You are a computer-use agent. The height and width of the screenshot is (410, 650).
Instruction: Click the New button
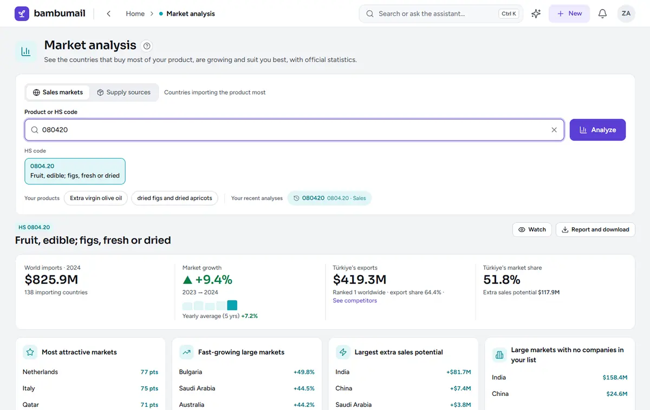pos(569,14)
